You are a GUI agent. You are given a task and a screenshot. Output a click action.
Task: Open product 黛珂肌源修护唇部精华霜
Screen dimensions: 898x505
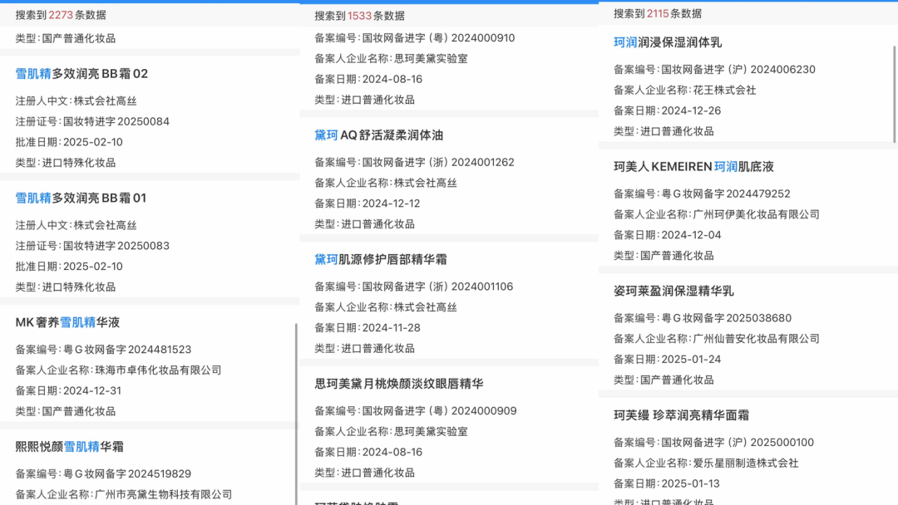(380, 260)
